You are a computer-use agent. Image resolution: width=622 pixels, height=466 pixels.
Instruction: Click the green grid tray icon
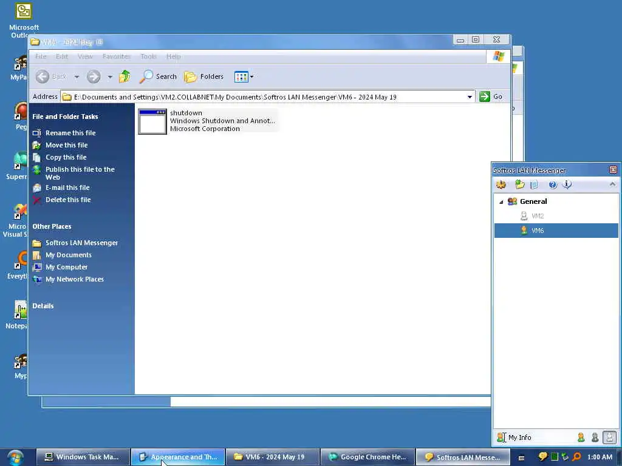pos(554,457)
